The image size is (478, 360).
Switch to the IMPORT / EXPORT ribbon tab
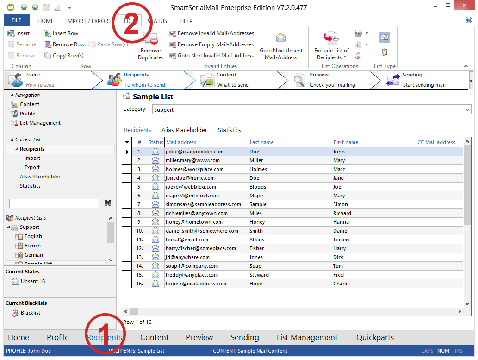(x=88, y=21)
